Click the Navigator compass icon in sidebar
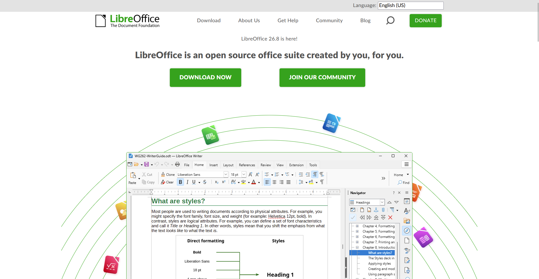The height and width of the screenshot is (279, 539). coord(407,231)
